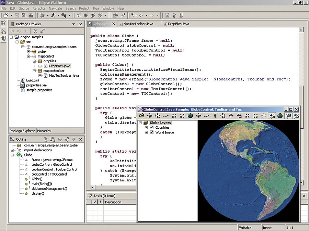Open the Package Explorer view menu dropdown
This screenshot has width=309, height=231.
coord(73,24)
